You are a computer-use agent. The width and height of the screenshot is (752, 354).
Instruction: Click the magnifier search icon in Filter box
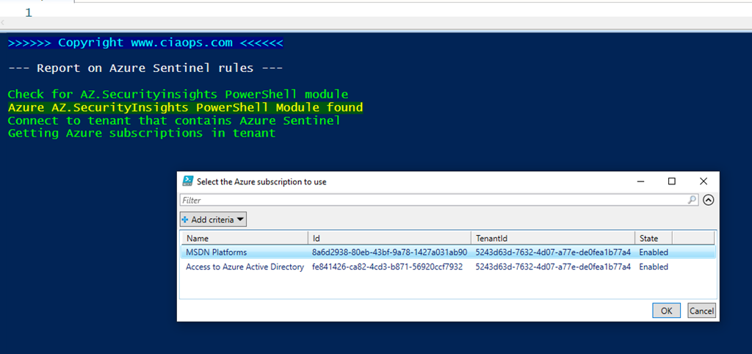tap(692, 200)
